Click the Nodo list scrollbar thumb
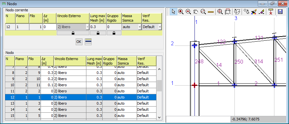Image resolution: width=289 pixels, height=124 pixels. click(159, 86)
